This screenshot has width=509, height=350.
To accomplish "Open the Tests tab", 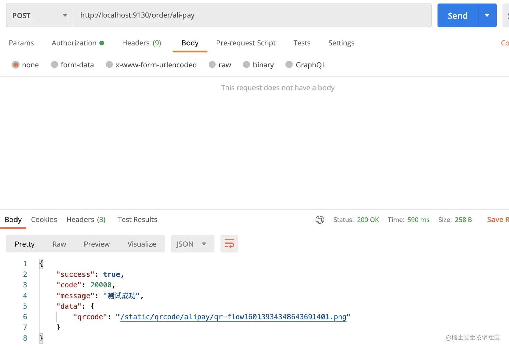I will (302, 43).
